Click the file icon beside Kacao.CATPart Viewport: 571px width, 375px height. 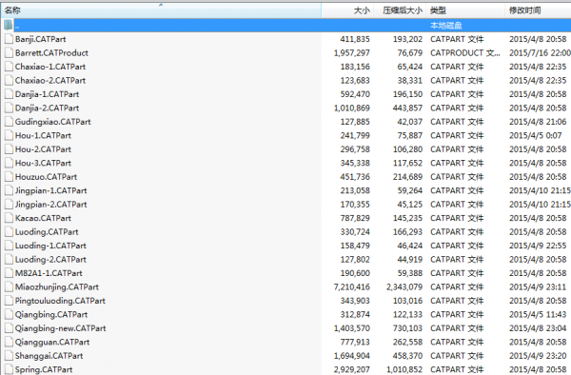click(9, 218)
